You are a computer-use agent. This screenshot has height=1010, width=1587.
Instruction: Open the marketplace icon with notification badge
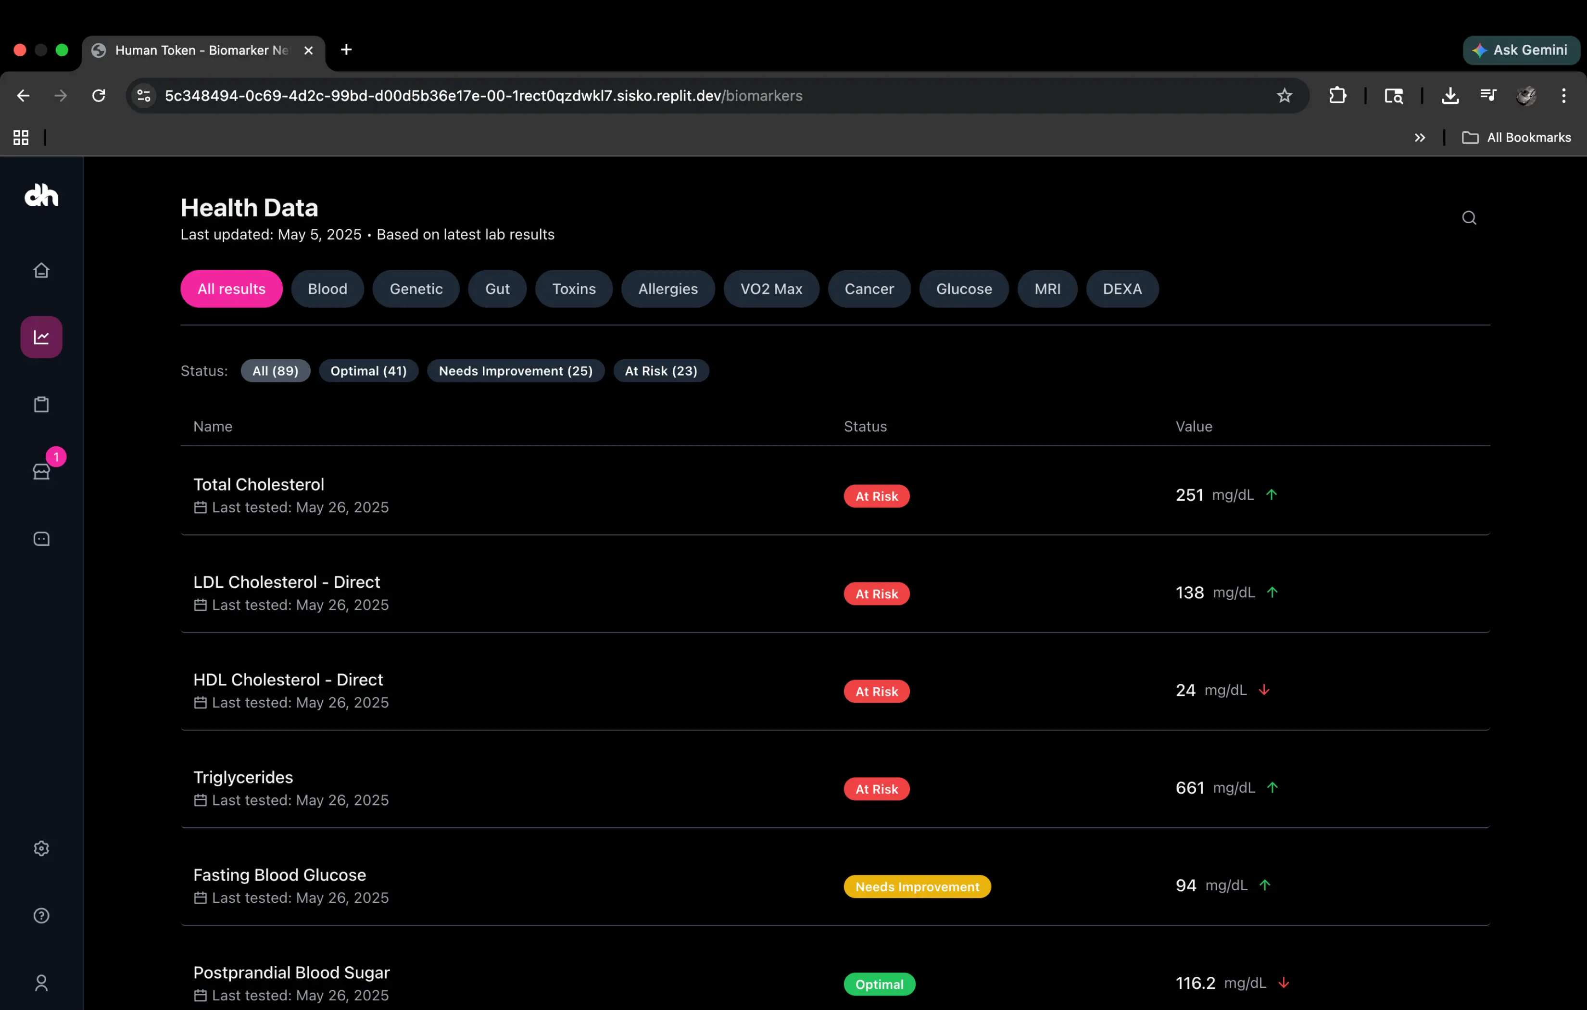coord(41,472)
